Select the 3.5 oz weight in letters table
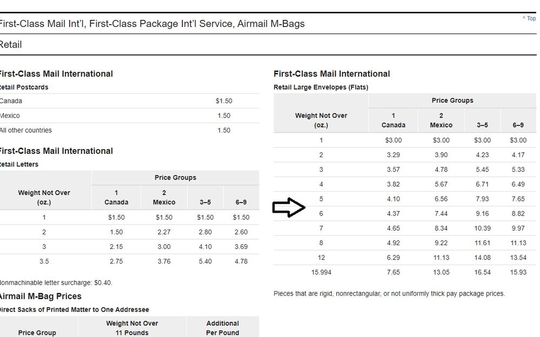The height and width of the screenshot is (337, 540). click(x=44, y=261)
